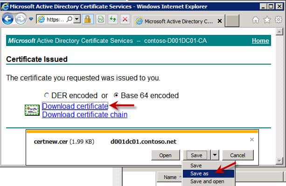Dismiss the download notification bar X
The image size is (286, 186).
pyautogui.click(x=252, y=139)
